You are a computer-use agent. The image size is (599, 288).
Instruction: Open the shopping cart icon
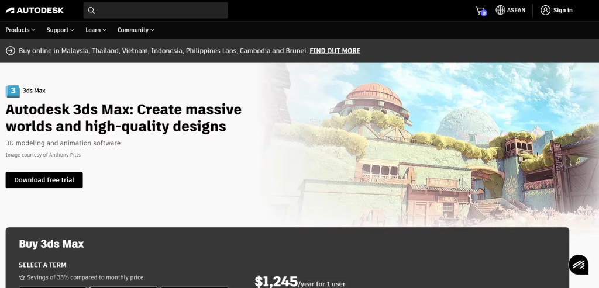point(480,11)
